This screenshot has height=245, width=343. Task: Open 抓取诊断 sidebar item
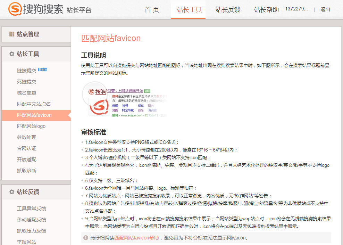[27, 171]
